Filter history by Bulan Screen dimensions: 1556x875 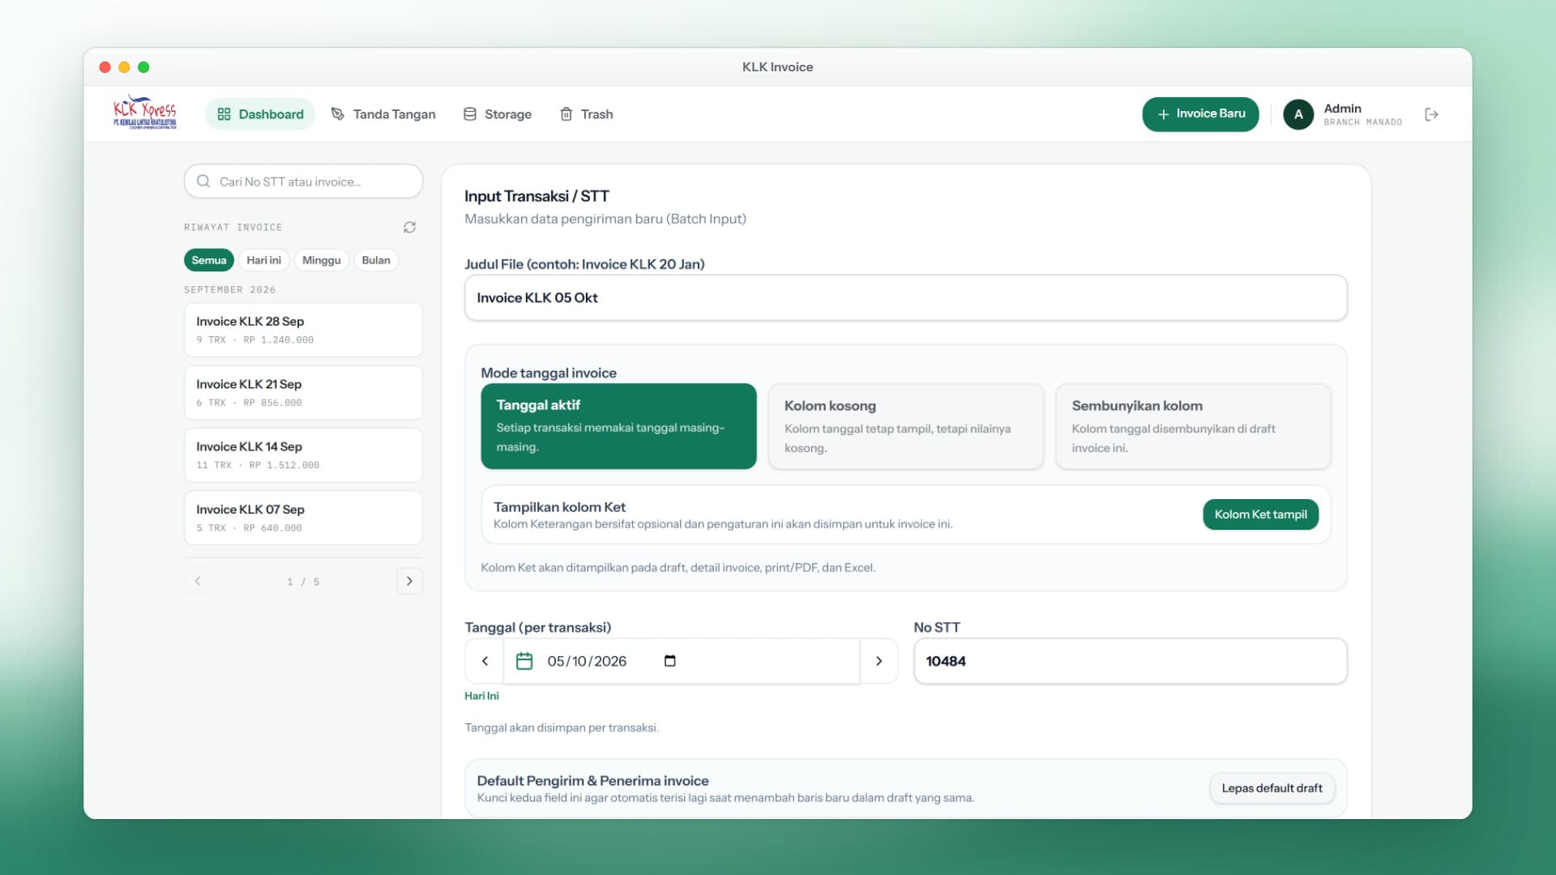pyautogui.click(x=376, y=260)
